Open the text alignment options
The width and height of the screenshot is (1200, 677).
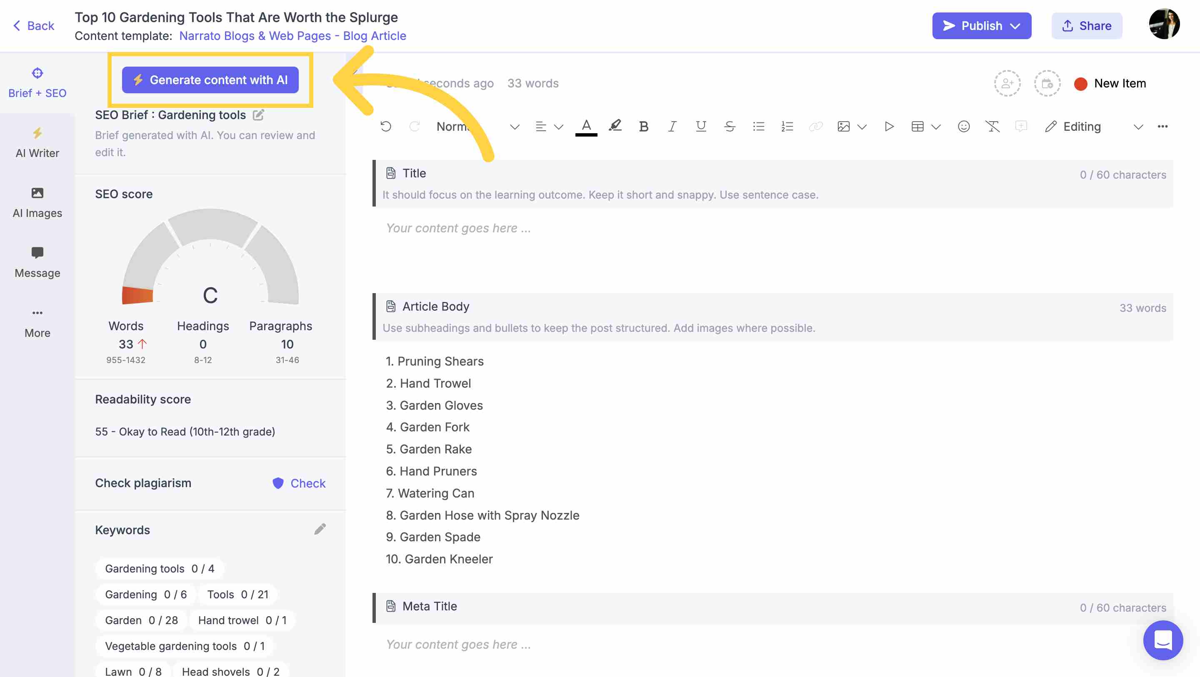click(x=549, y=126)
